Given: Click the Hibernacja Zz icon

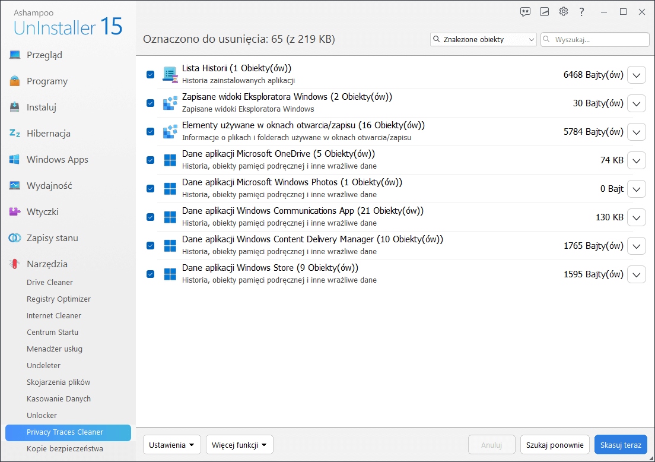Looking at the screenshot, I should [15, 133].
